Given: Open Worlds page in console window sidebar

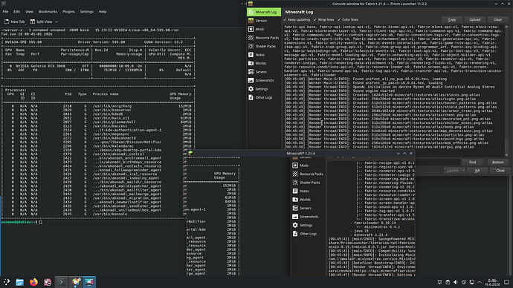Looking at the screenshot, I should [264, 63].
